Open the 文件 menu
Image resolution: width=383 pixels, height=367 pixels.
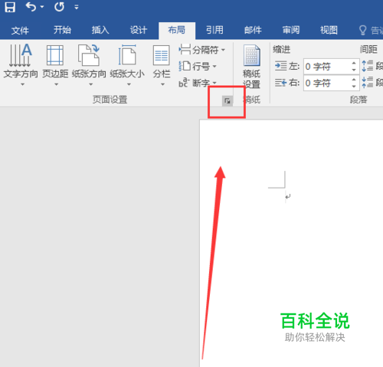[20, 31]
